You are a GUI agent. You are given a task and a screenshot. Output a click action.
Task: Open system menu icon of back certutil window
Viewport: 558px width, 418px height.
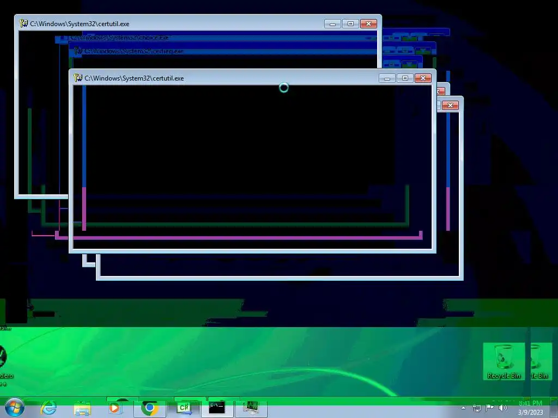pos(23,23)
